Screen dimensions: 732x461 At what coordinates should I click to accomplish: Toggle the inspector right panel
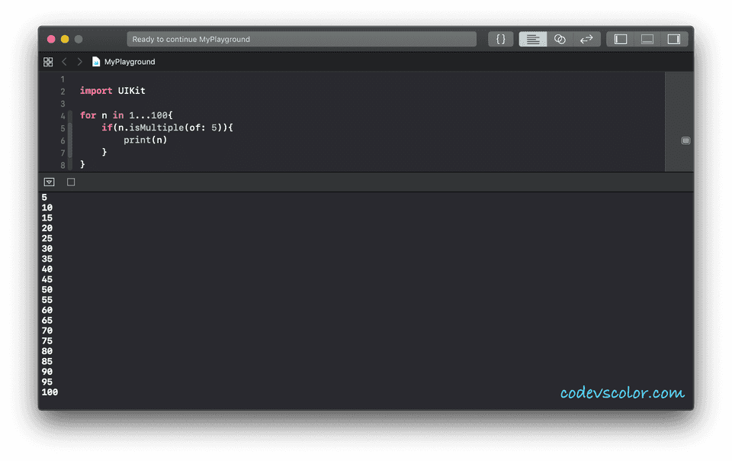coord(673,39)
